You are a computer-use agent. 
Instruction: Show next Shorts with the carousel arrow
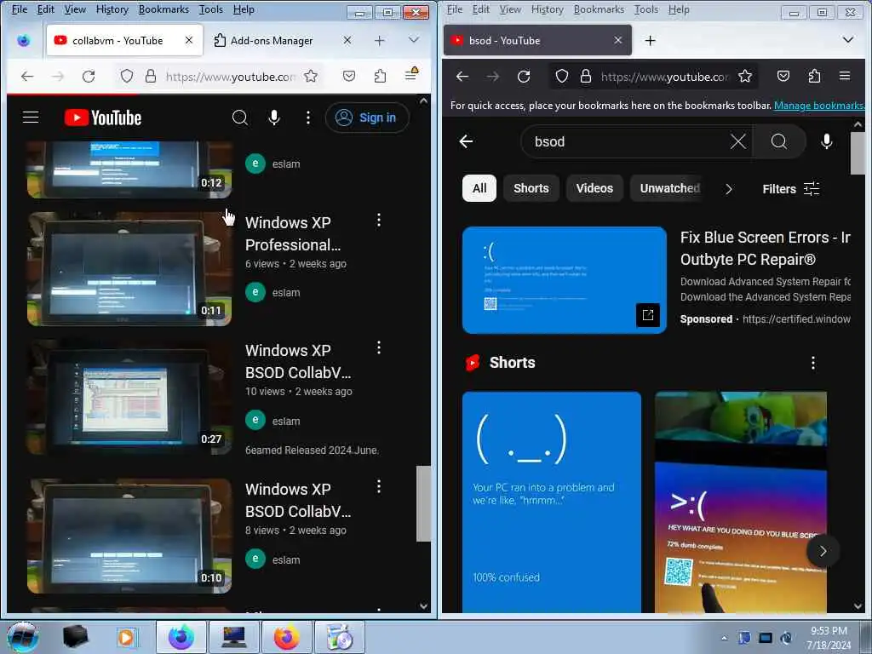(823, 551)
